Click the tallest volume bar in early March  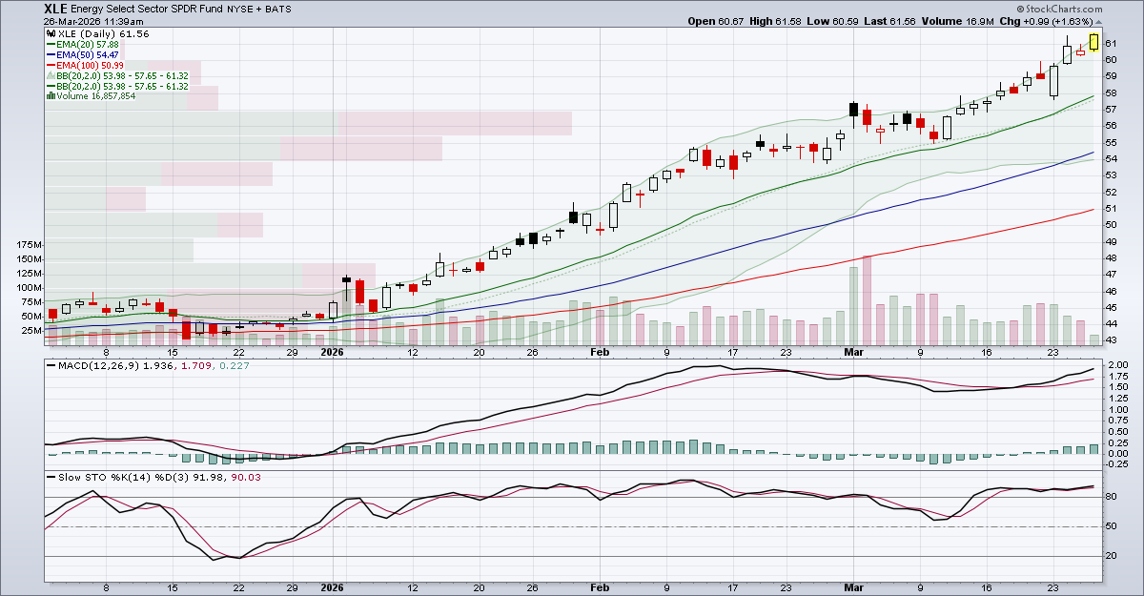coord(867,299)
